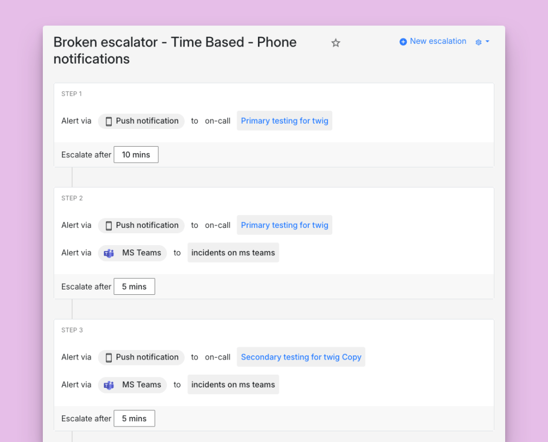
Task: Click the phone icon in Step 2
Action: click(x=109, y=226)
